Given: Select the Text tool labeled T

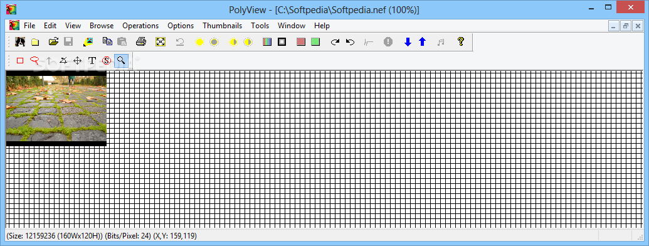Looking at the screenshot, I should 92,61.
